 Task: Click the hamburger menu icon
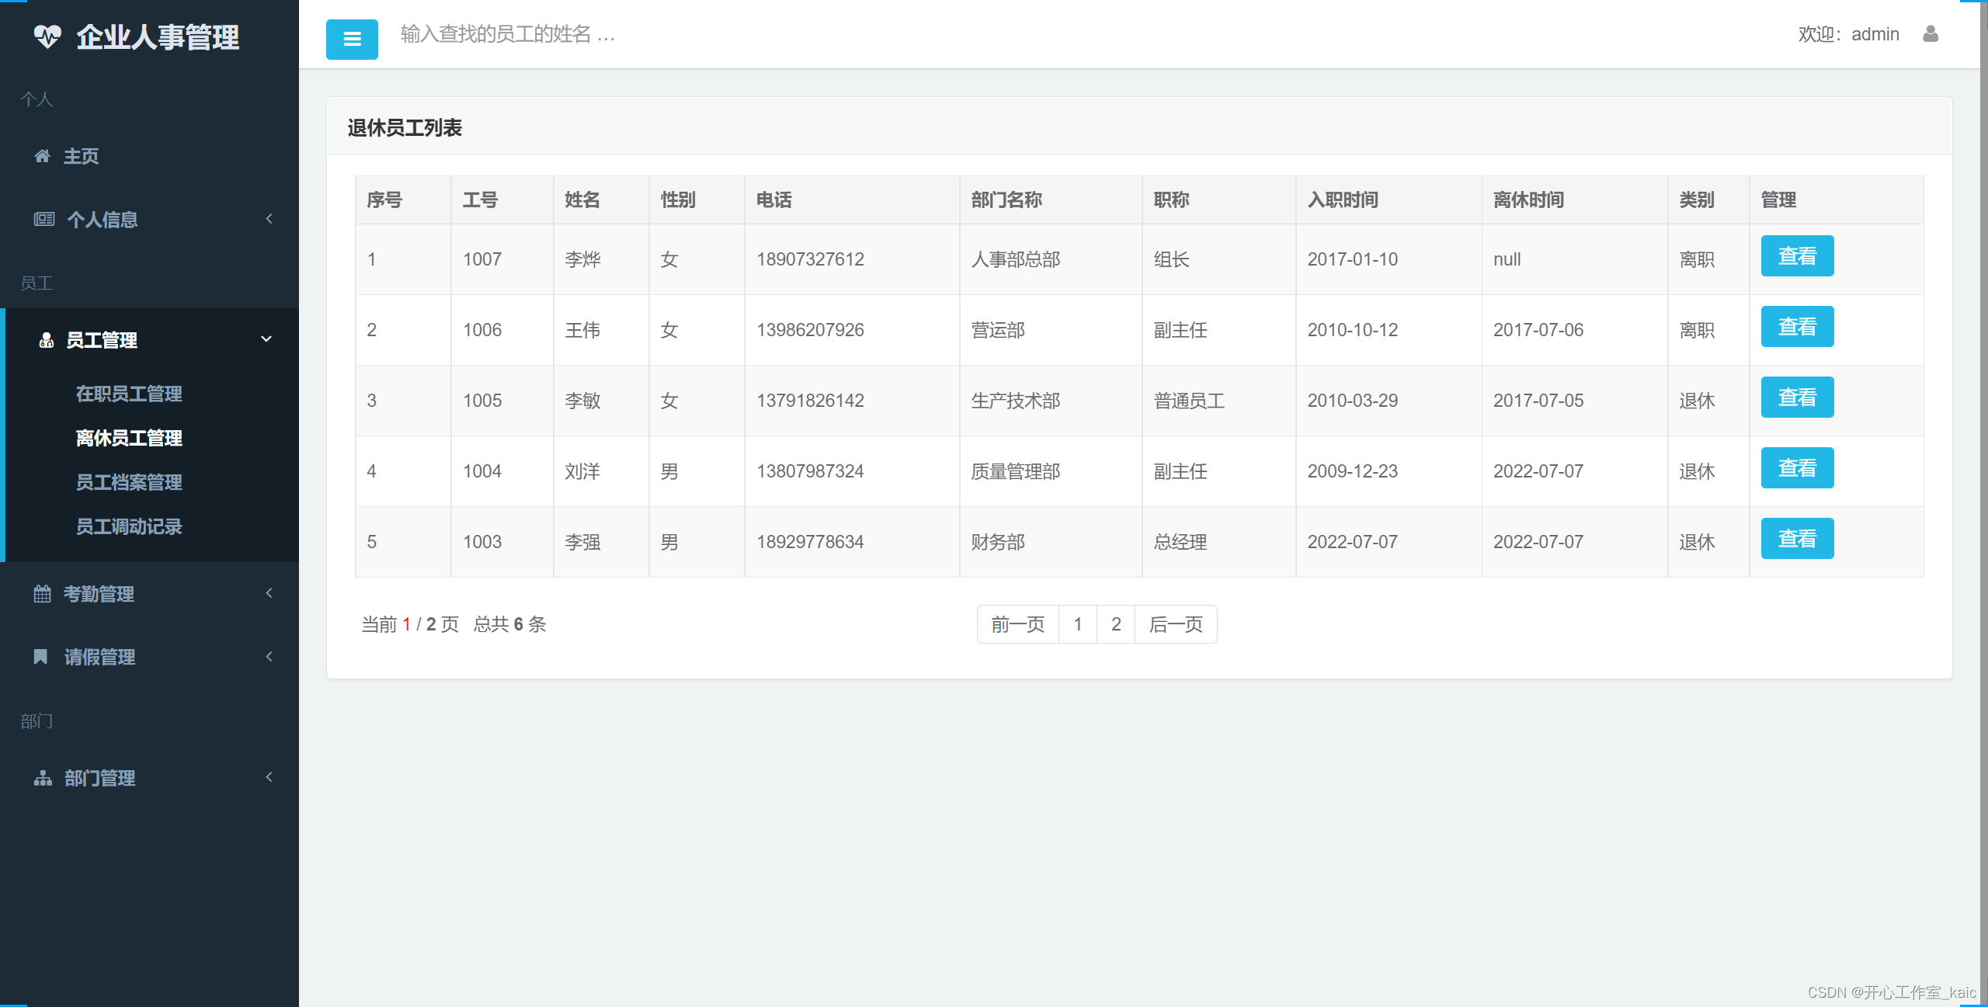click(x=351, y=39)
